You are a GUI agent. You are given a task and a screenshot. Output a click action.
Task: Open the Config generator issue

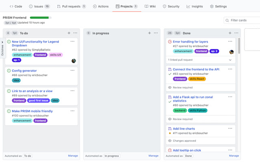point(24,70)
